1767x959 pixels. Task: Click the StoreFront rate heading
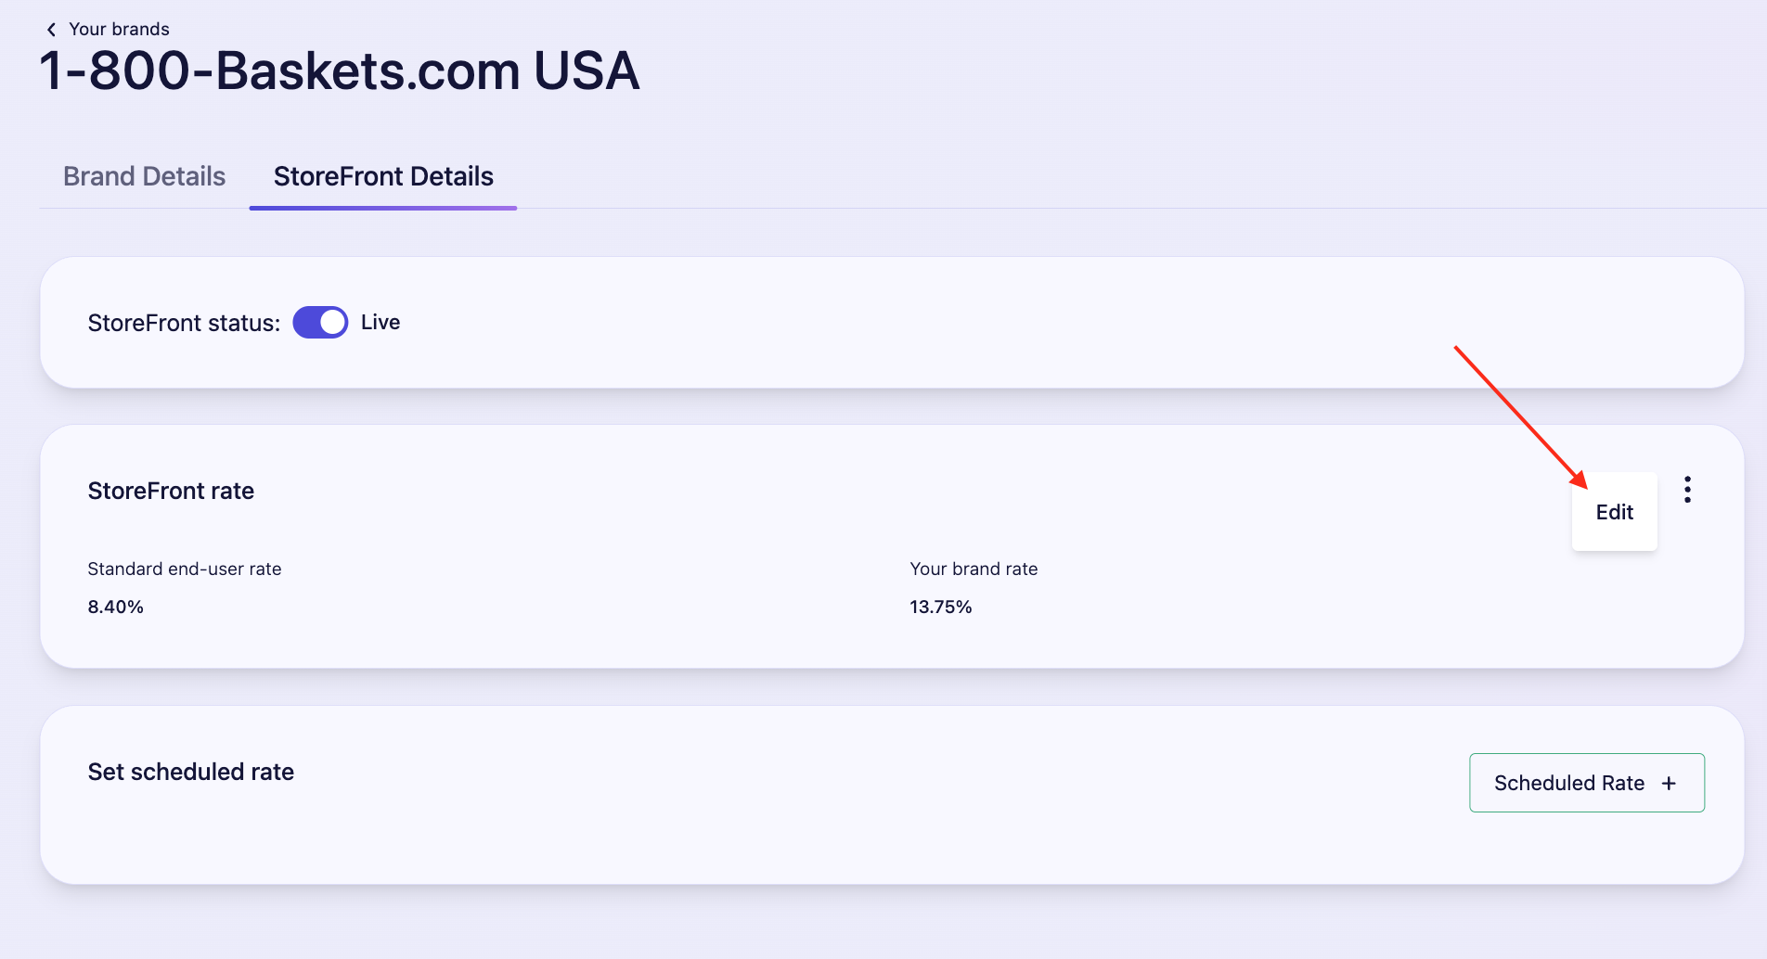click(171, 491)
